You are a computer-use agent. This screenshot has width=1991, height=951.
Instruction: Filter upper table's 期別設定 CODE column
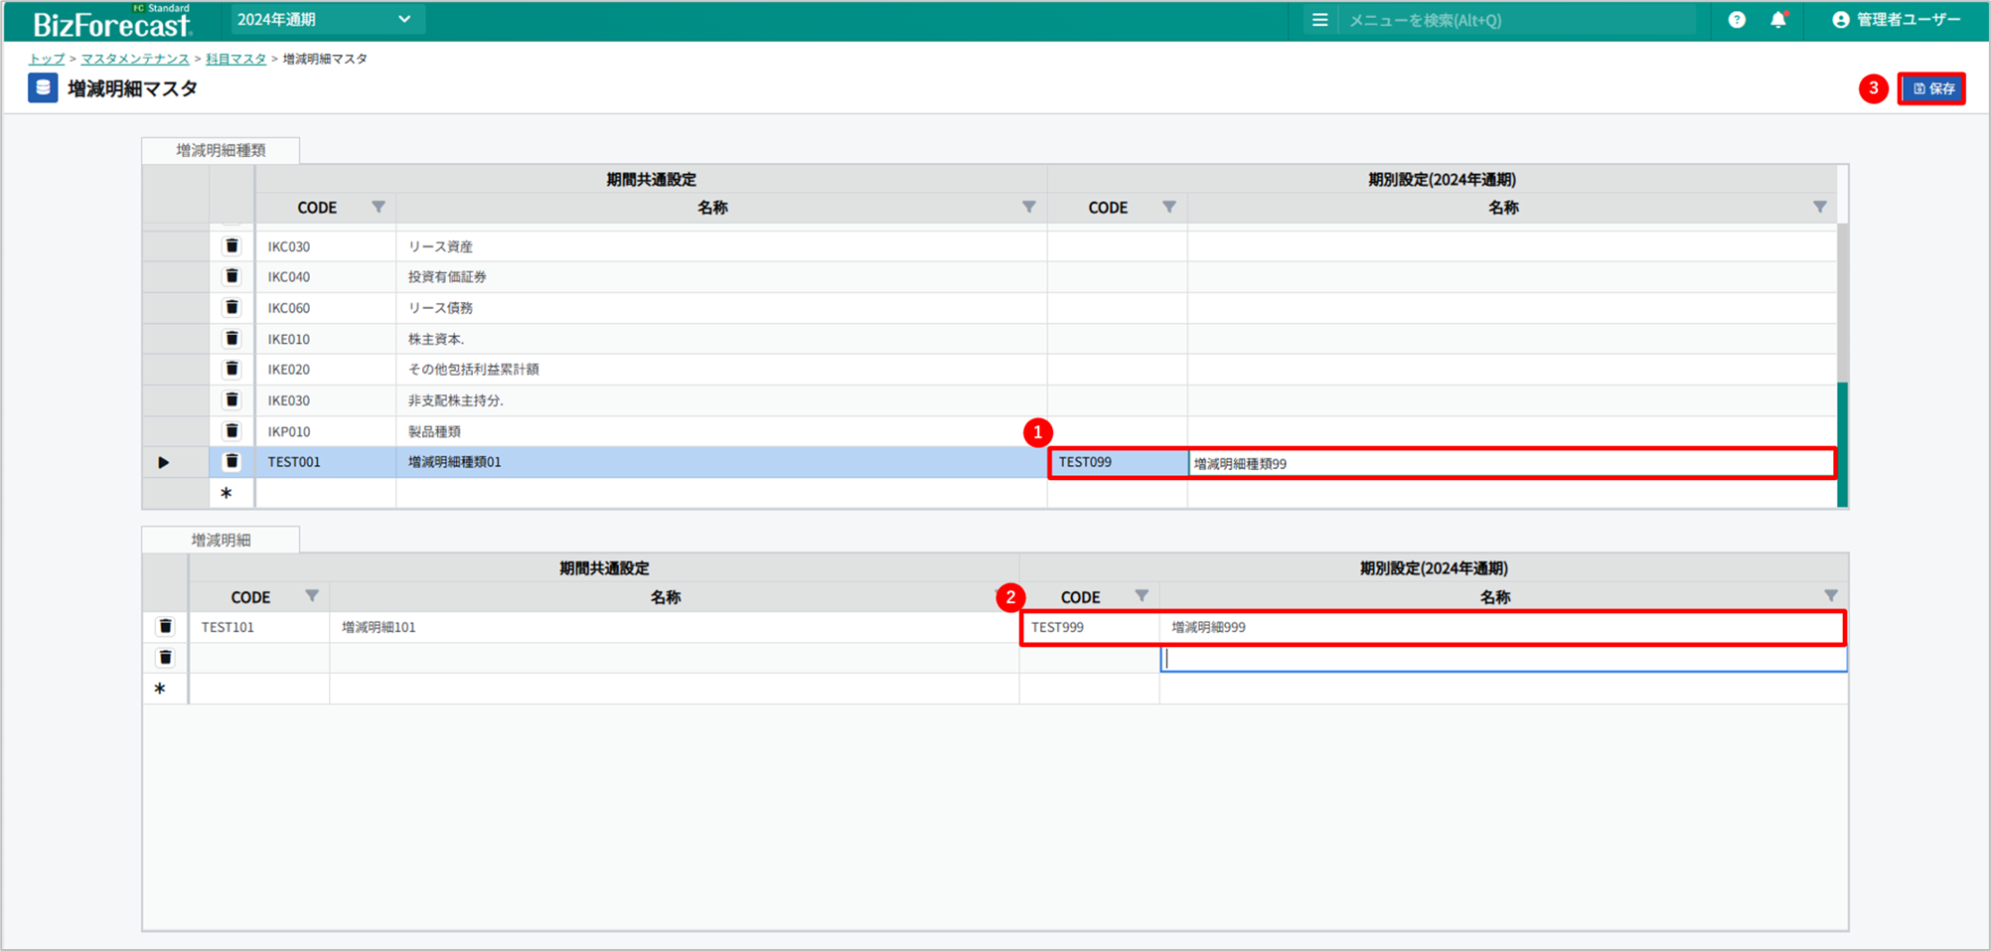[1169, 208]
